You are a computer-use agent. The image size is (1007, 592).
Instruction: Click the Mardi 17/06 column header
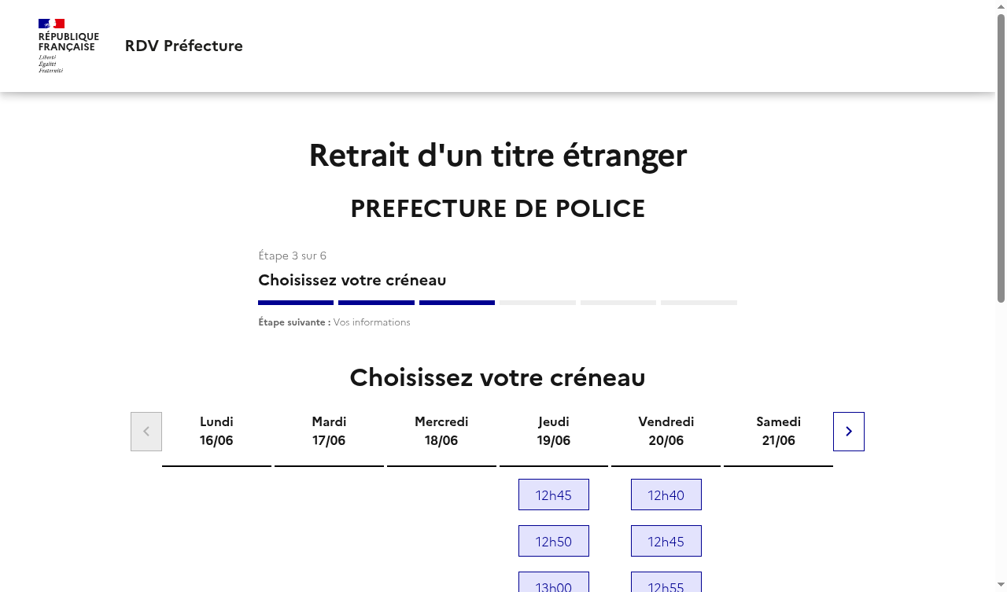coord(329,431)
